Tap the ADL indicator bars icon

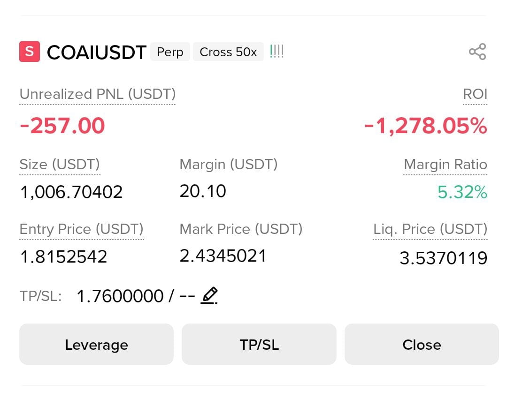[277, 51]
